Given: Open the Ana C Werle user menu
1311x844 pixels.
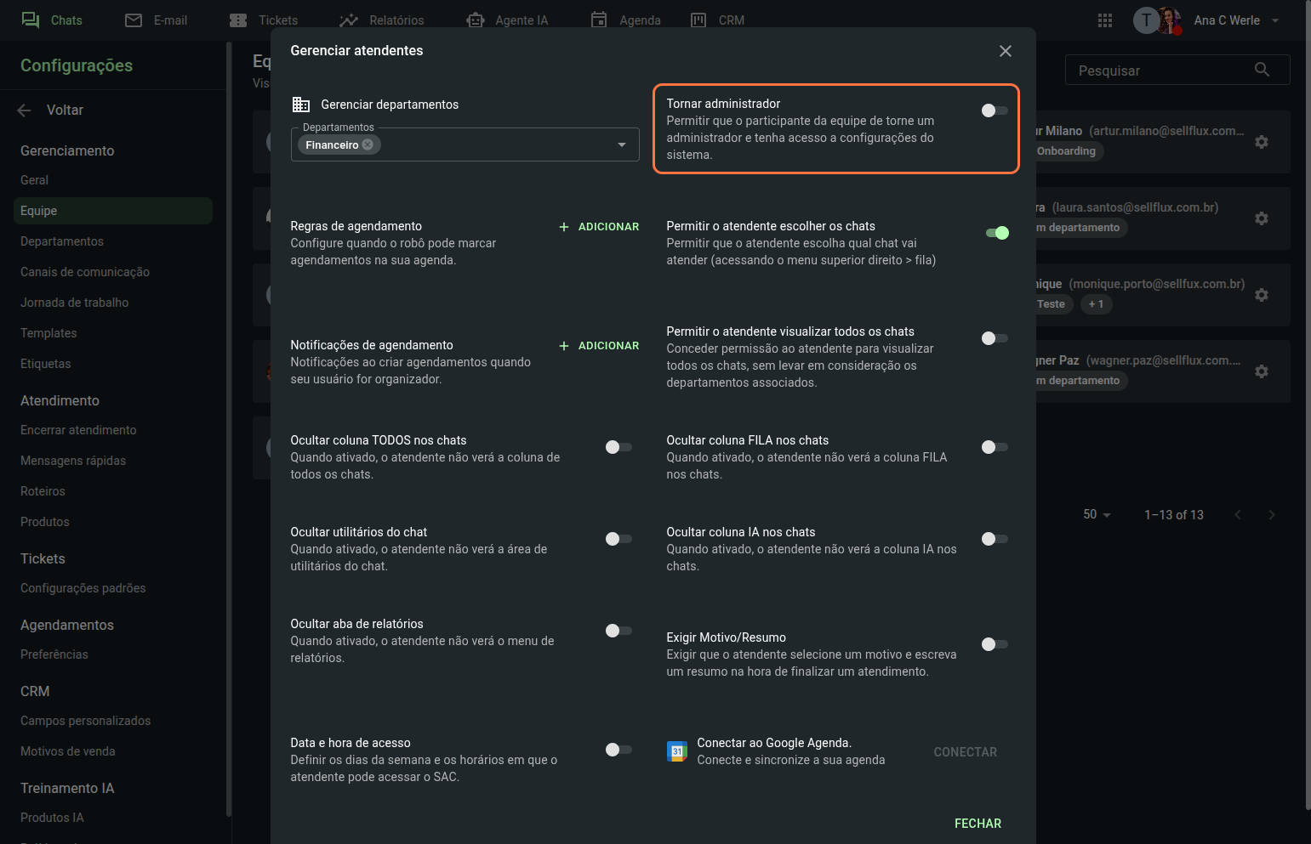Looking at the screenshot, I should 1235,20.
